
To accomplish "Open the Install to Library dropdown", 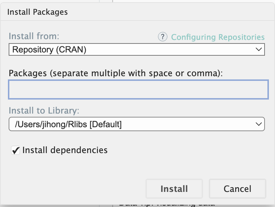I will coord(136,124).
